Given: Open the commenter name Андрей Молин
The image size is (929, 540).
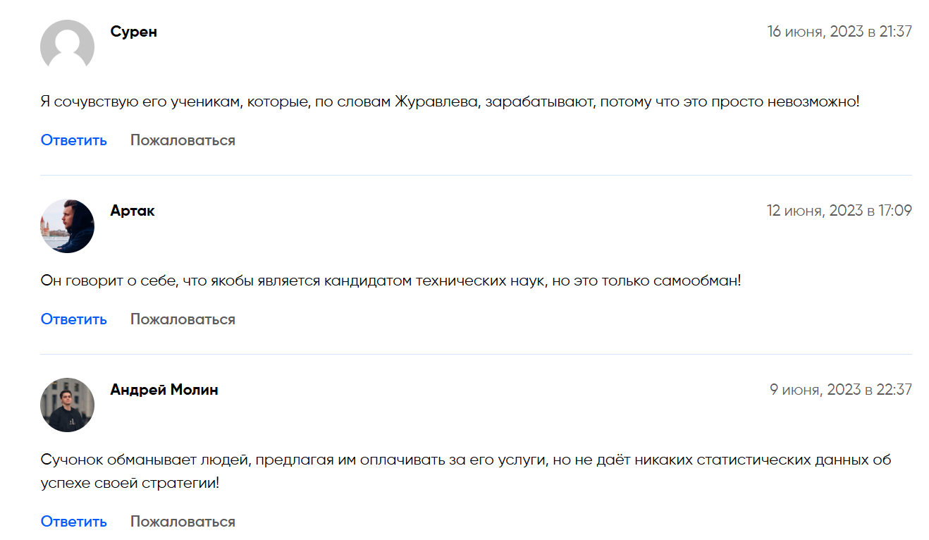Looking at the screenshot, I should tap(164, 390).
